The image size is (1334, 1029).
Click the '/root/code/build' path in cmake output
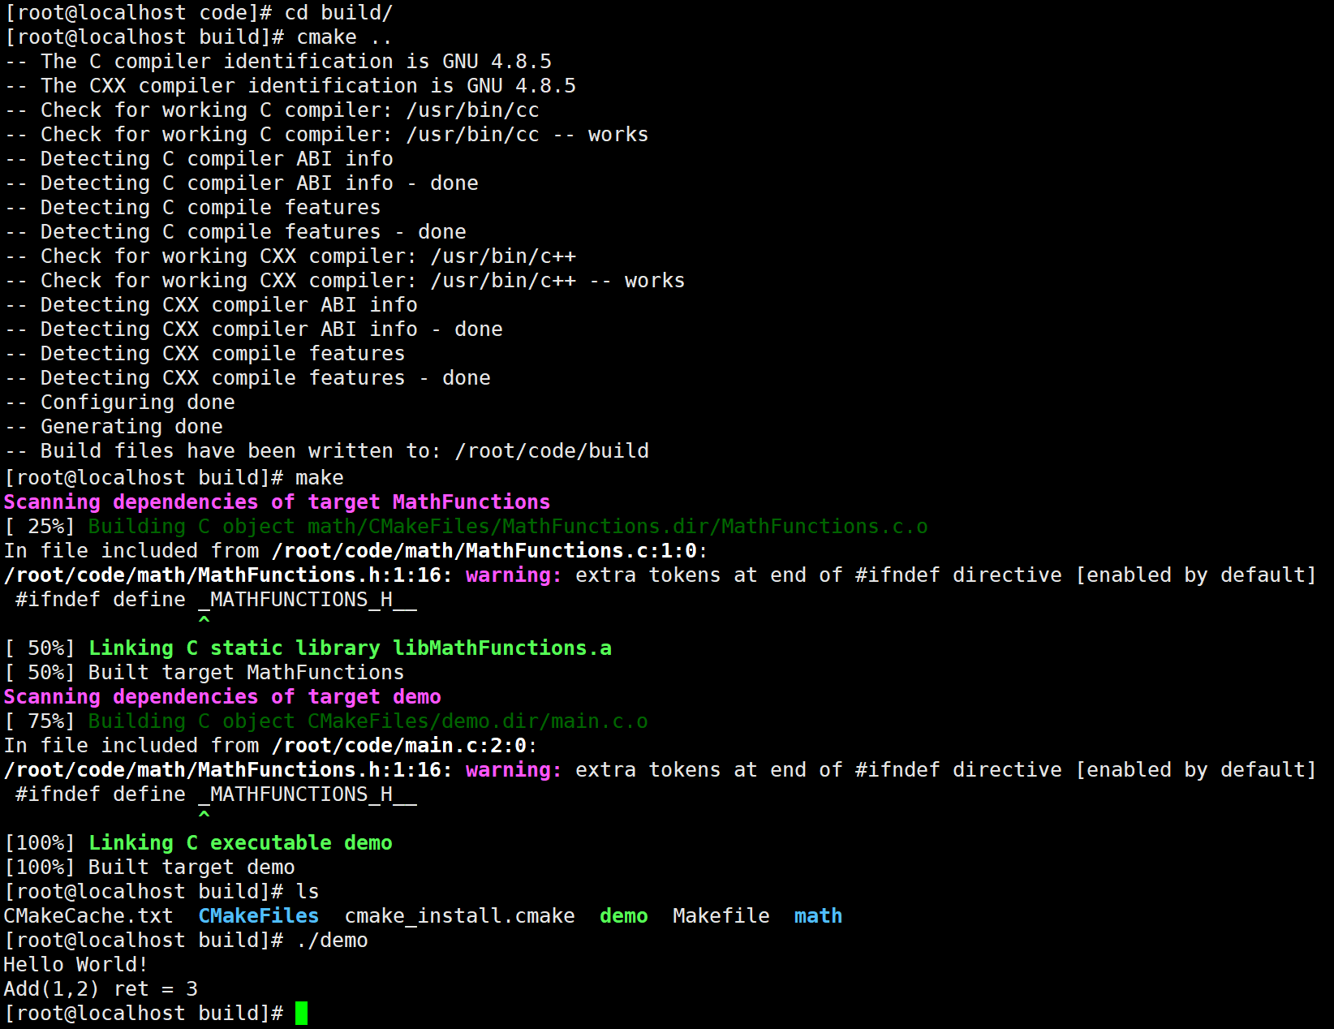[x=552, y=451]
